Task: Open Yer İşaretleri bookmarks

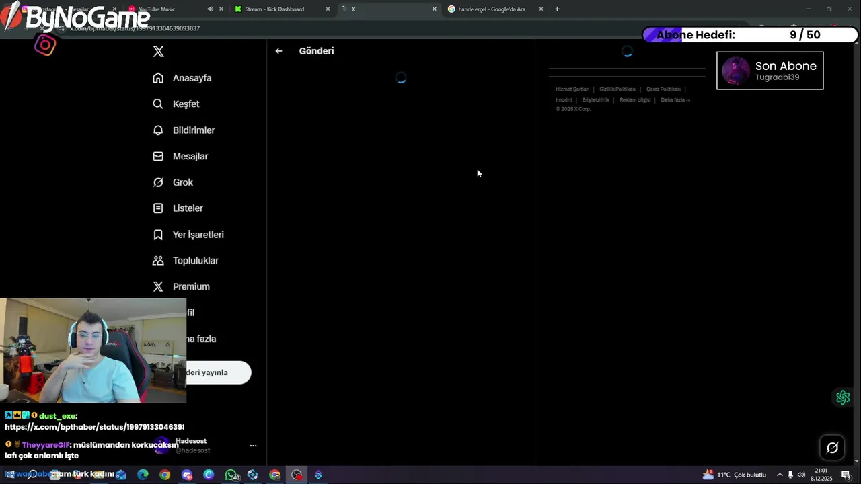Action: pyautogui.click(x=188, y=235)
